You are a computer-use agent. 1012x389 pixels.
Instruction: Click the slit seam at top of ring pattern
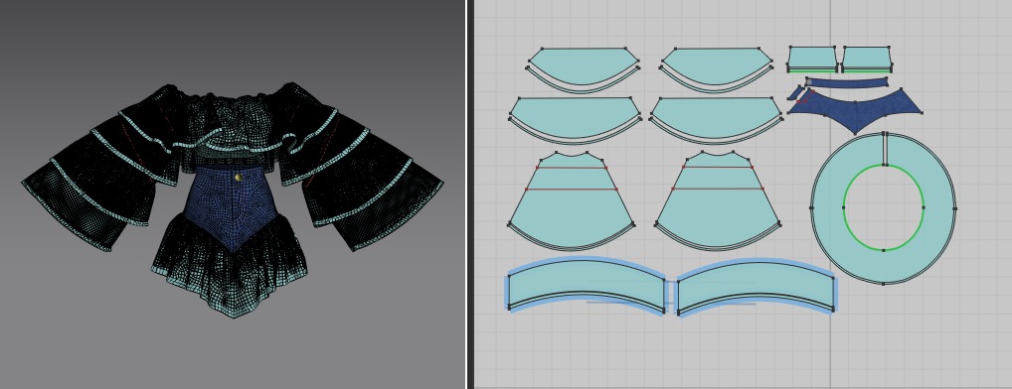(x=885, y=149)
